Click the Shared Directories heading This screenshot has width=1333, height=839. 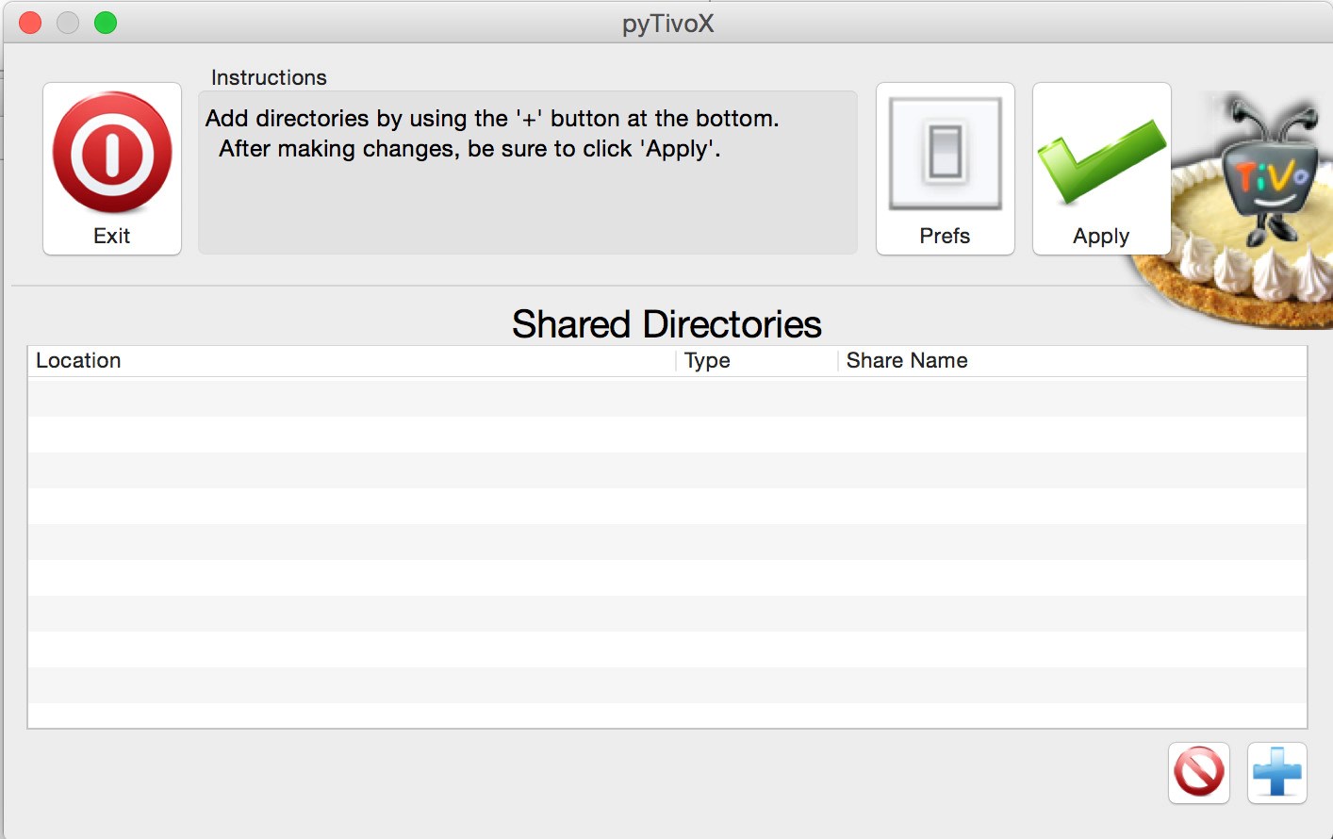coord(666,324)
